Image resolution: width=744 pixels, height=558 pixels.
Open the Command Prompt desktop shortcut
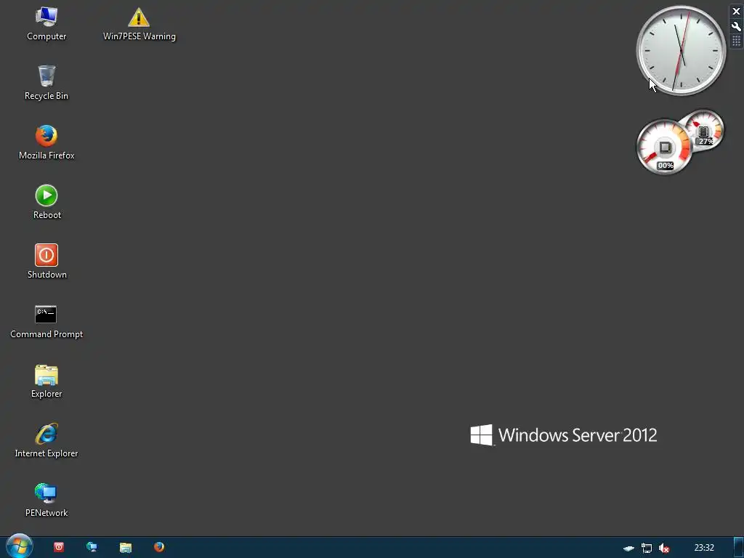pos(46,321)
